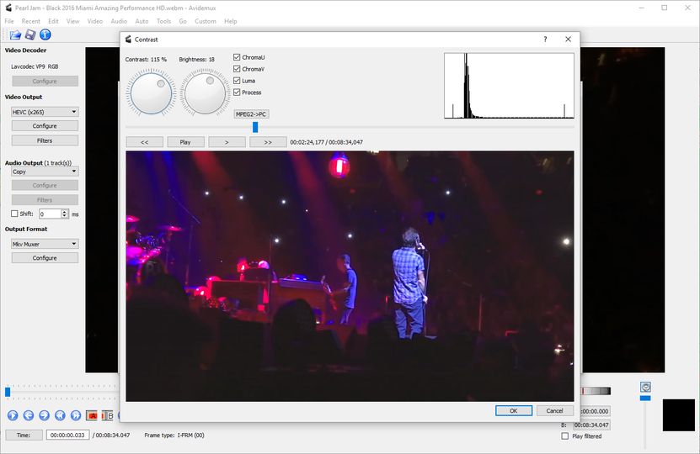Click the Brightness dial knob

click(205, 93)
